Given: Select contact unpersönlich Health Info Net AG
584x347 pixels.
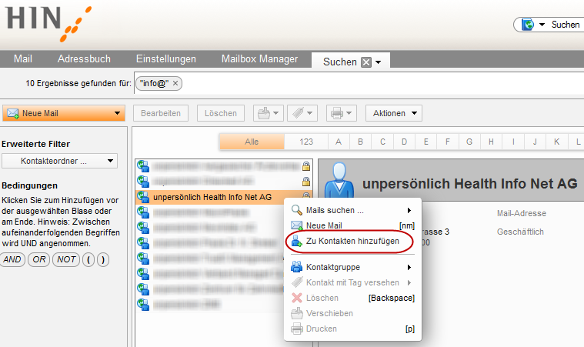Looking at the screenshot, I should (x=212, y=197).
